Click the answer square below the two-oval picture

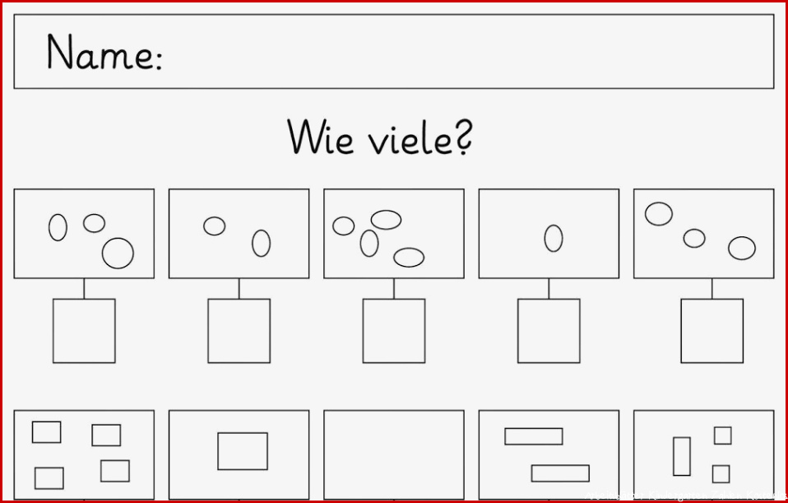click(x=239, y=331)
